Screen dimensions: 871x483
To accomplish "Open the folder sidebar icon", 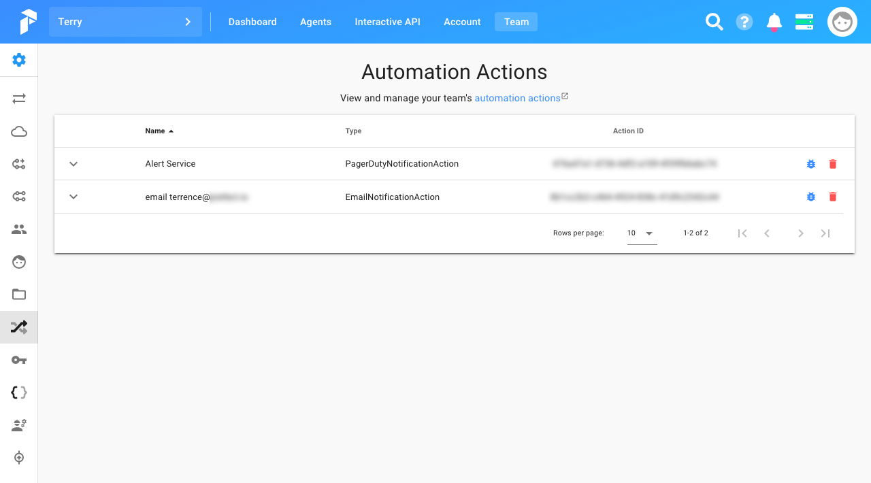I will 19,295.
